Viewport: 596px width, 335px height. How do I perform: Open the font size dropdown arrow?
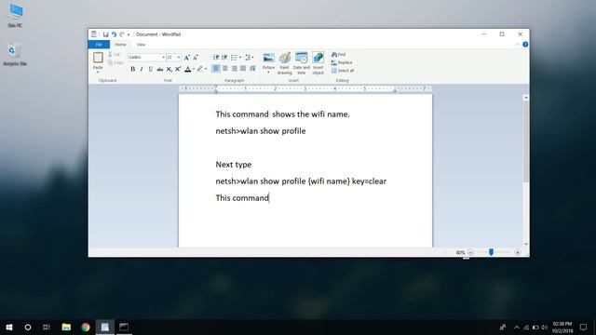179,58
